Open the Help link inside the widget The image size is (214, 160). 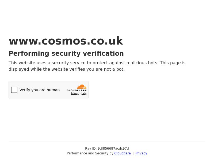84,94
